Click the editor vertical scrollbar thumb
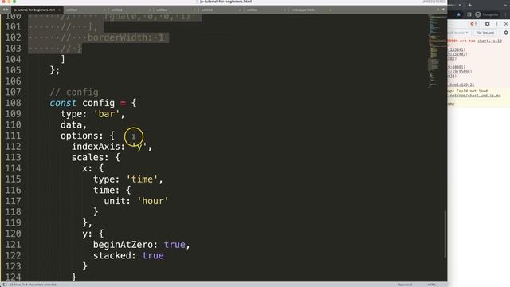Viewport: 510px width, 287px height. point(445,234)
